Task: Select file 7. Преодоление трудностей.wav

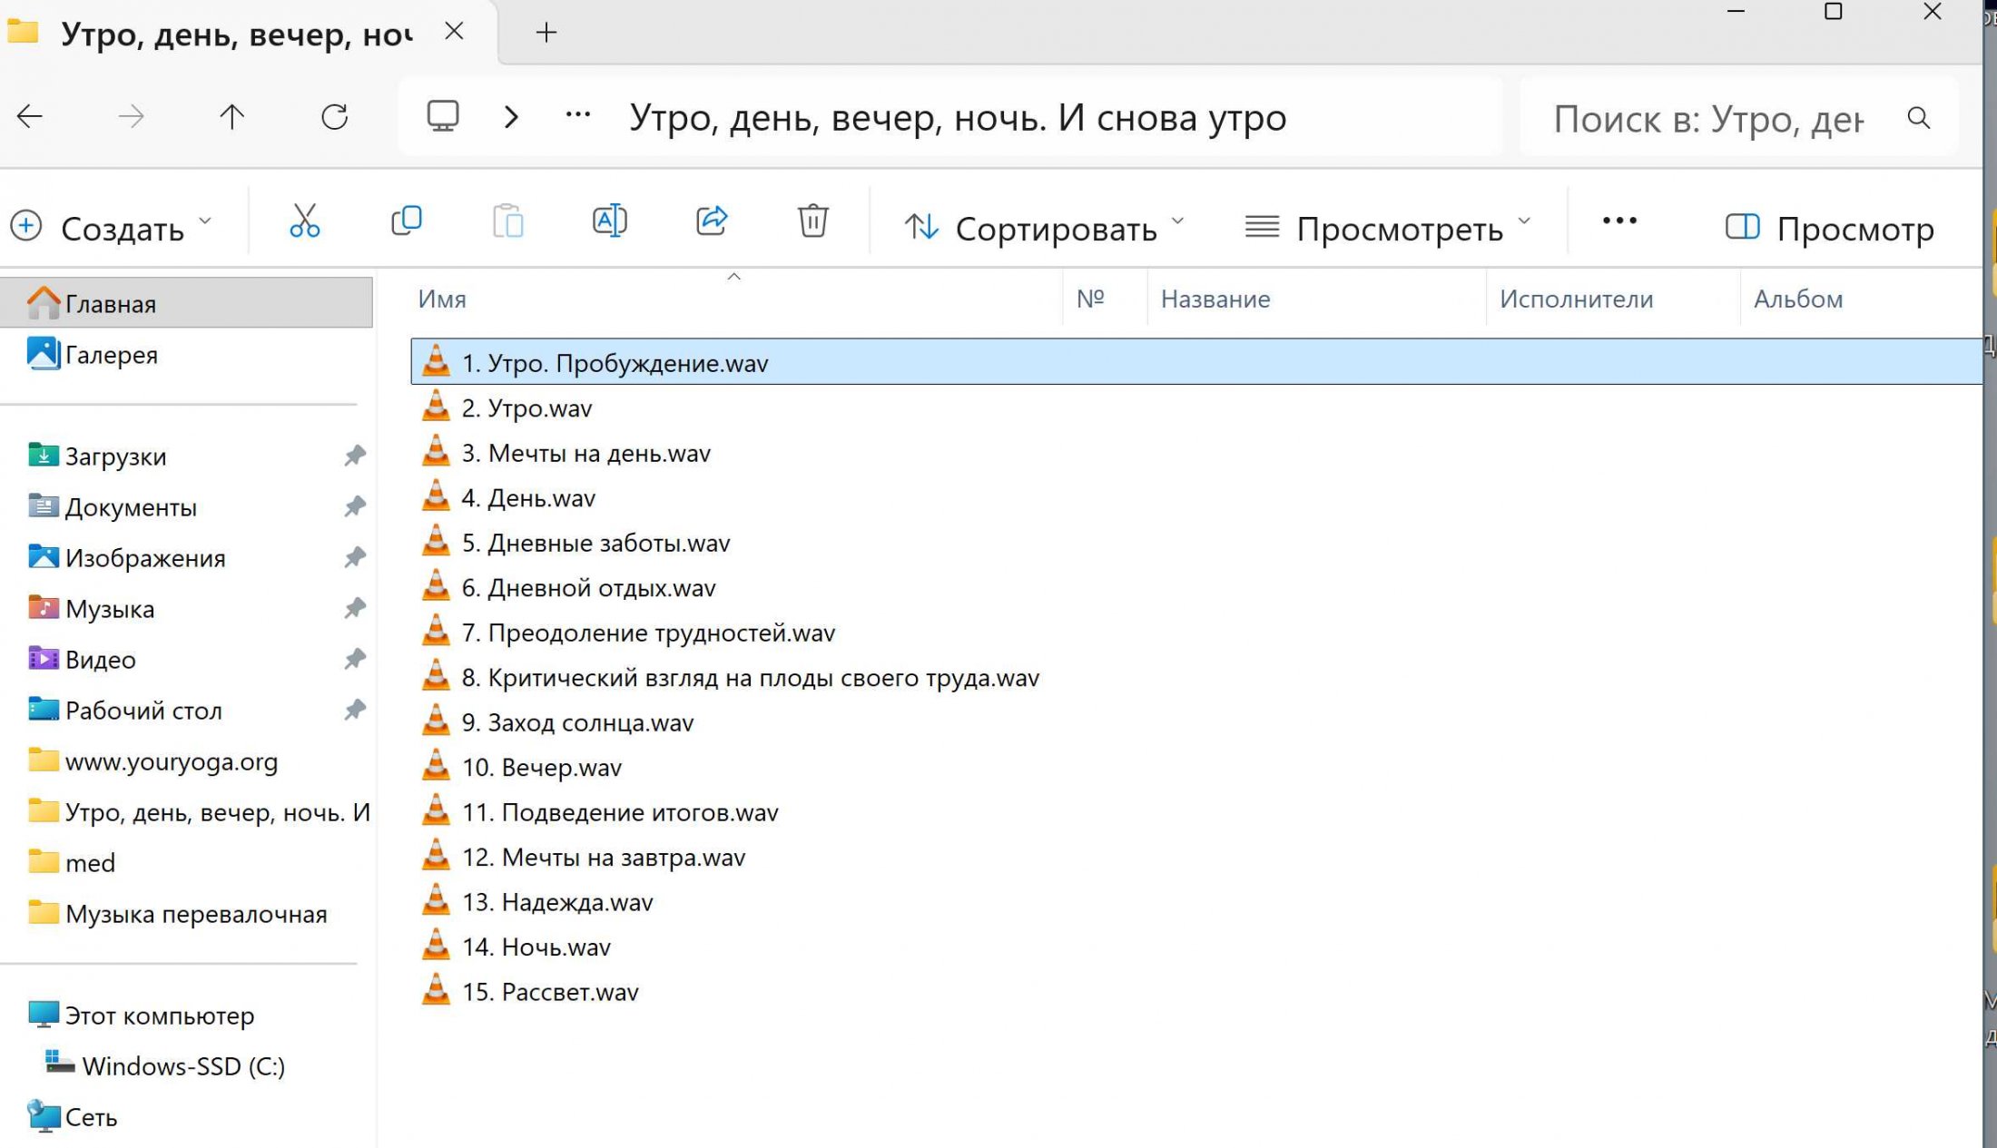Action: pyautogui.click(x=648, y=632)
